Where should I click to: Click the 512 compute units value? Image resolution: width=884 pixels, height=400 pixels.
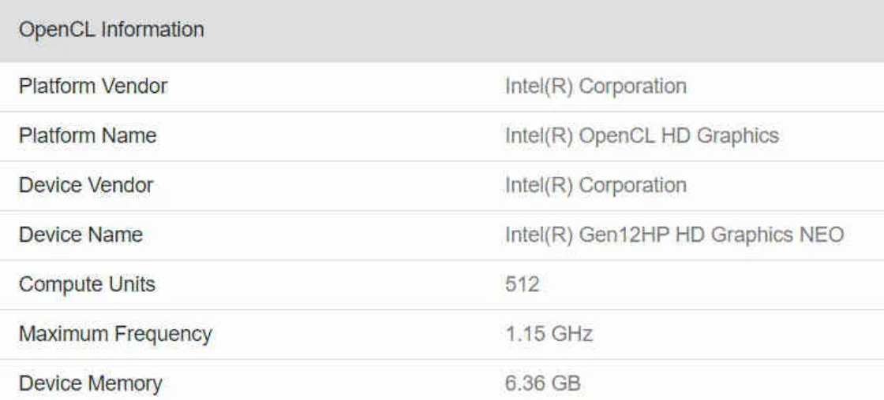tap(522, 284)
